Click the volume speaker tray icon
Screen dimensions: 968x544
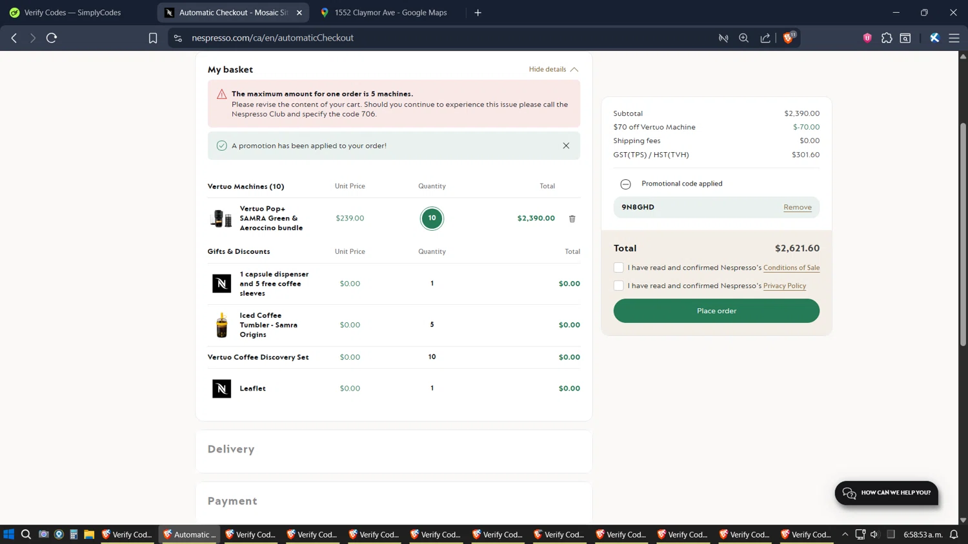coord(874,534)
